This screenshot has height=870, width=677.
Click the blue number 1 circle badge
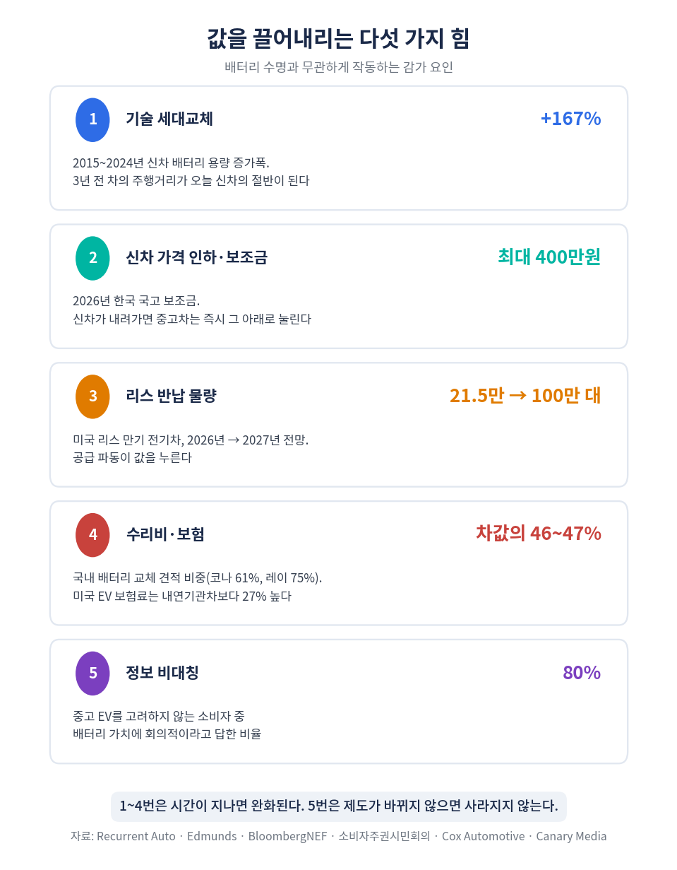tap(92, 119)
